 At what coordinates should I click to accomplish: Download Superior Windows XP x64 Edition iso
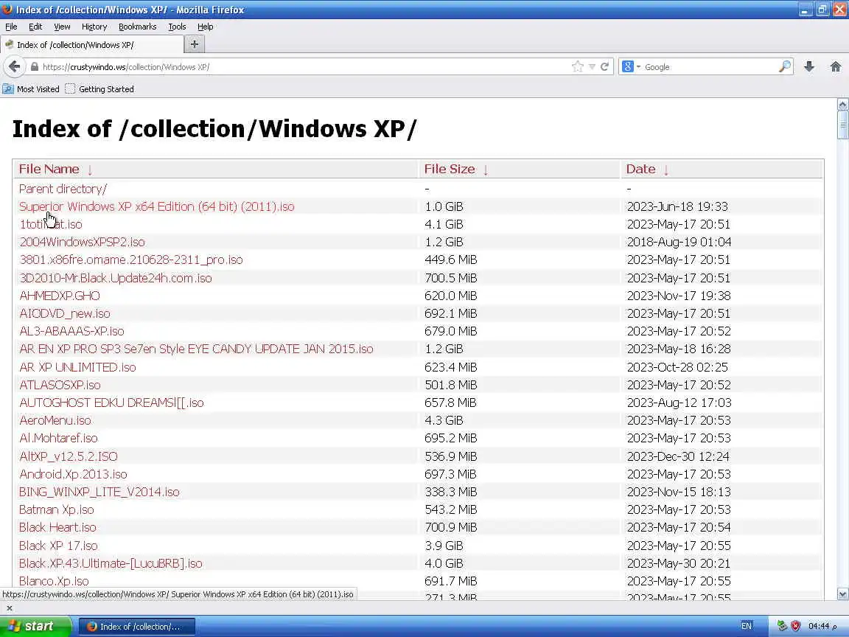156,206
